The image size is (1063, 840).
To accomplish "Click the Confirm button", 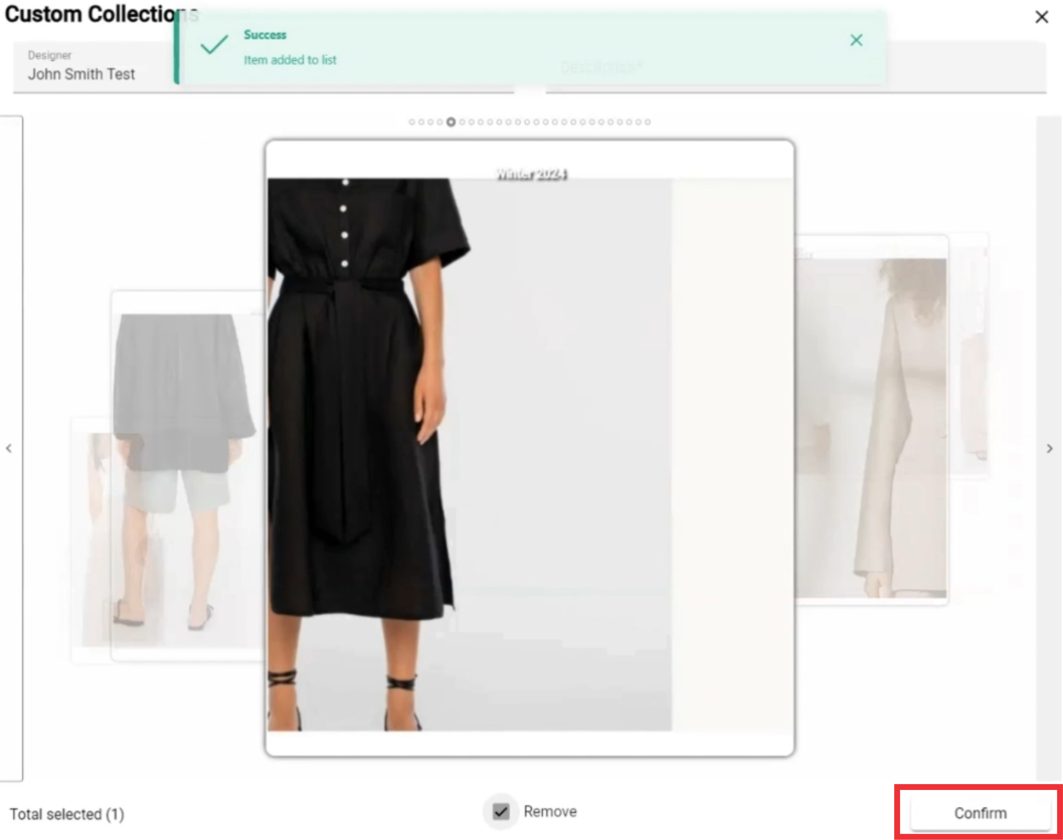I will 980,814.
